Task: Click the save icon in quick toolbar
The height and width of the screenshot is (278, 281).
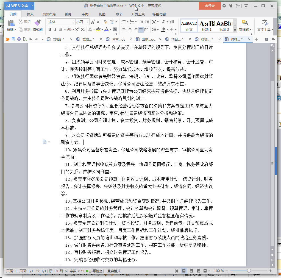Action: (x=13, y=39)
